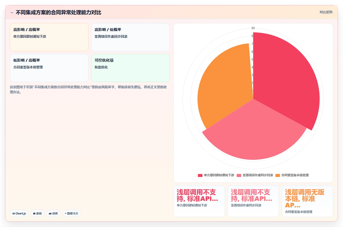Click text 单方撤回即时通知下游 in matrix card

pyautogui.click(x=30, y=36)
